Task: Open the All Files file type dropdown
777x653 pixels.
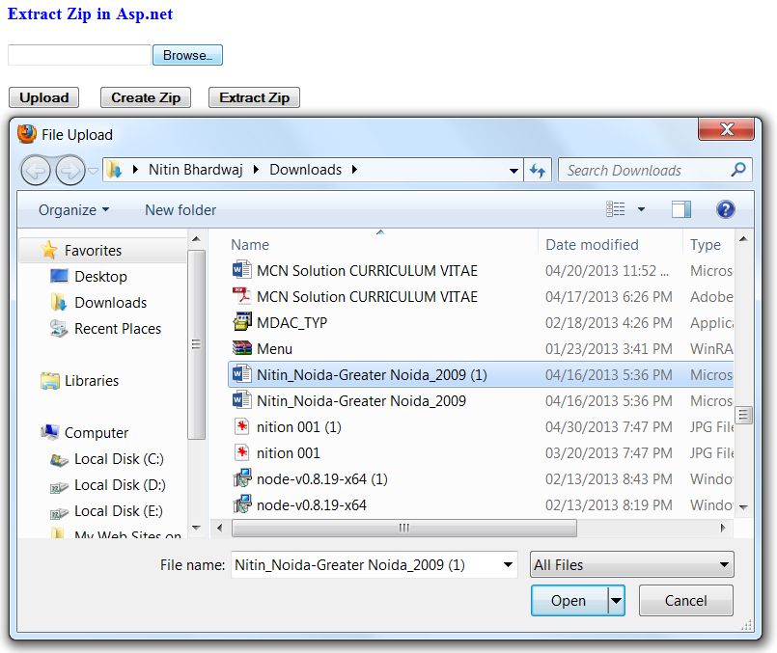Action: pyautogui.click(x=631, y=564)
